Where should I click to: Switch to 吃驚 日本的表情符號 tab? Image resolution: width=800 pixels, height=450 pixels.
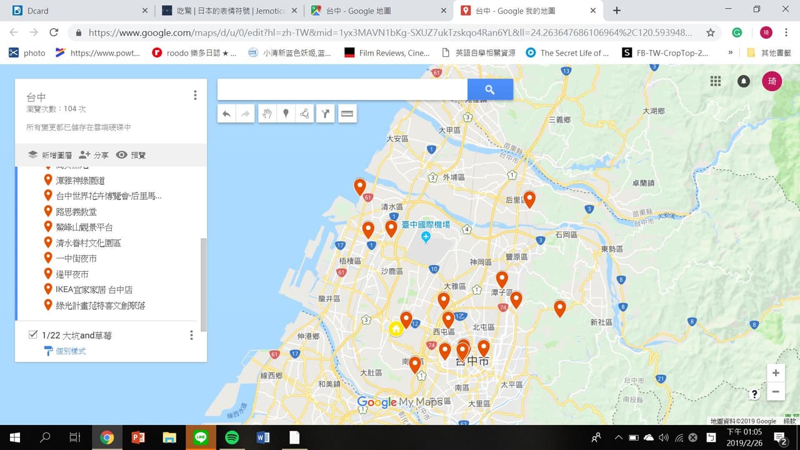click(228, 11)
